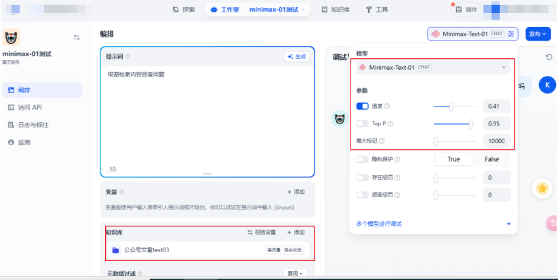The image size is (558, 280).
Task: Expand the minimax-01测试 app switcher dropdown
Action: click(x=277, y=9)
